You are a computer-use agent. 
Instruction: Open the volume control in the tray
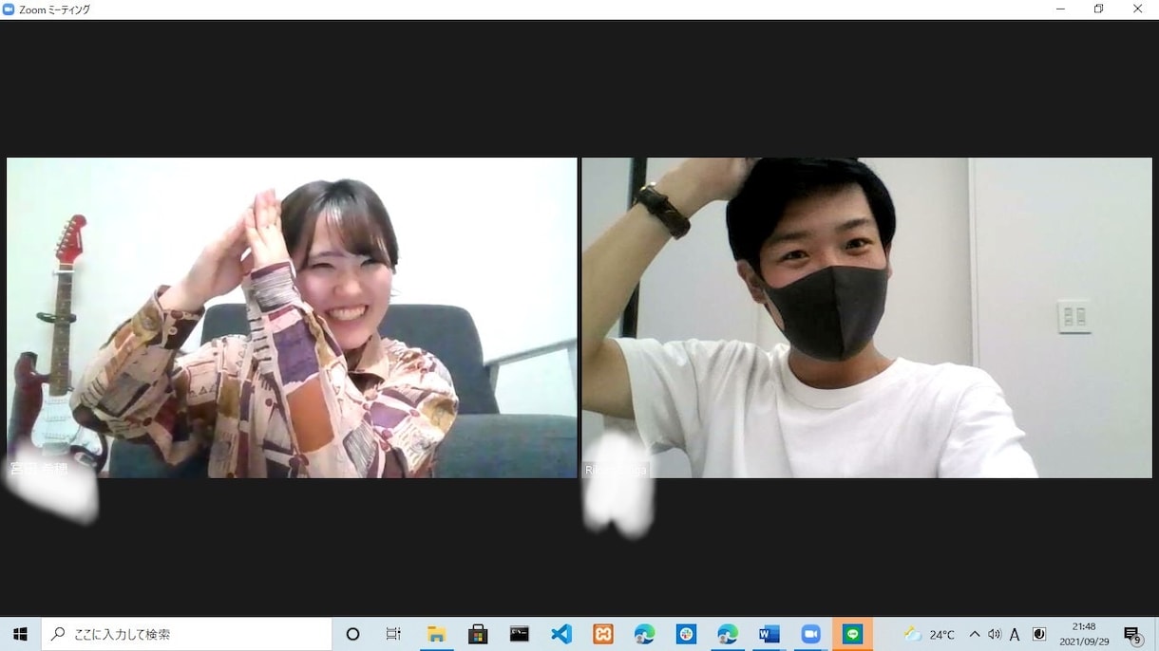pyautogui.click(x=995, y=634)
